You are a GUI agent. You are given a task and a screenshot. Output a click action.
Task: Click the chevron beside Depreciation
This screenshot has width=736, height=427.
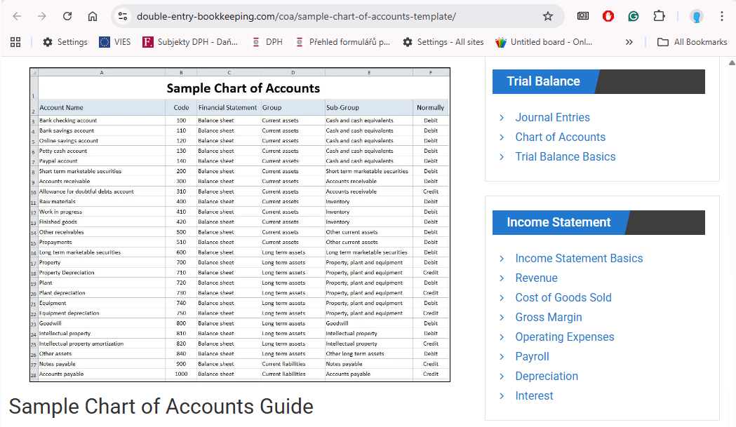point(502,377)
